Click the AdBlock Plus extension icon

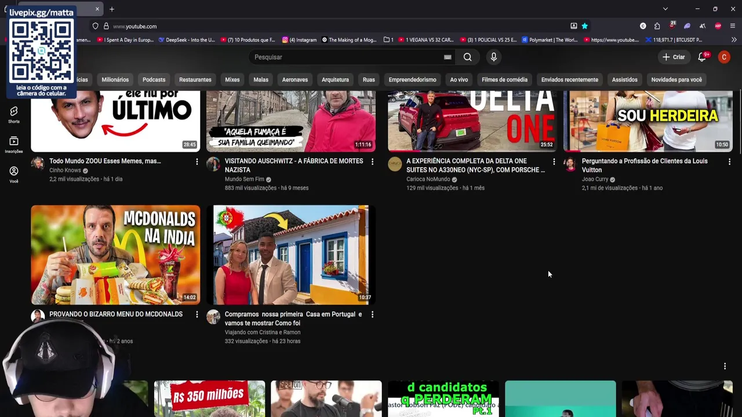click(718, 26)
